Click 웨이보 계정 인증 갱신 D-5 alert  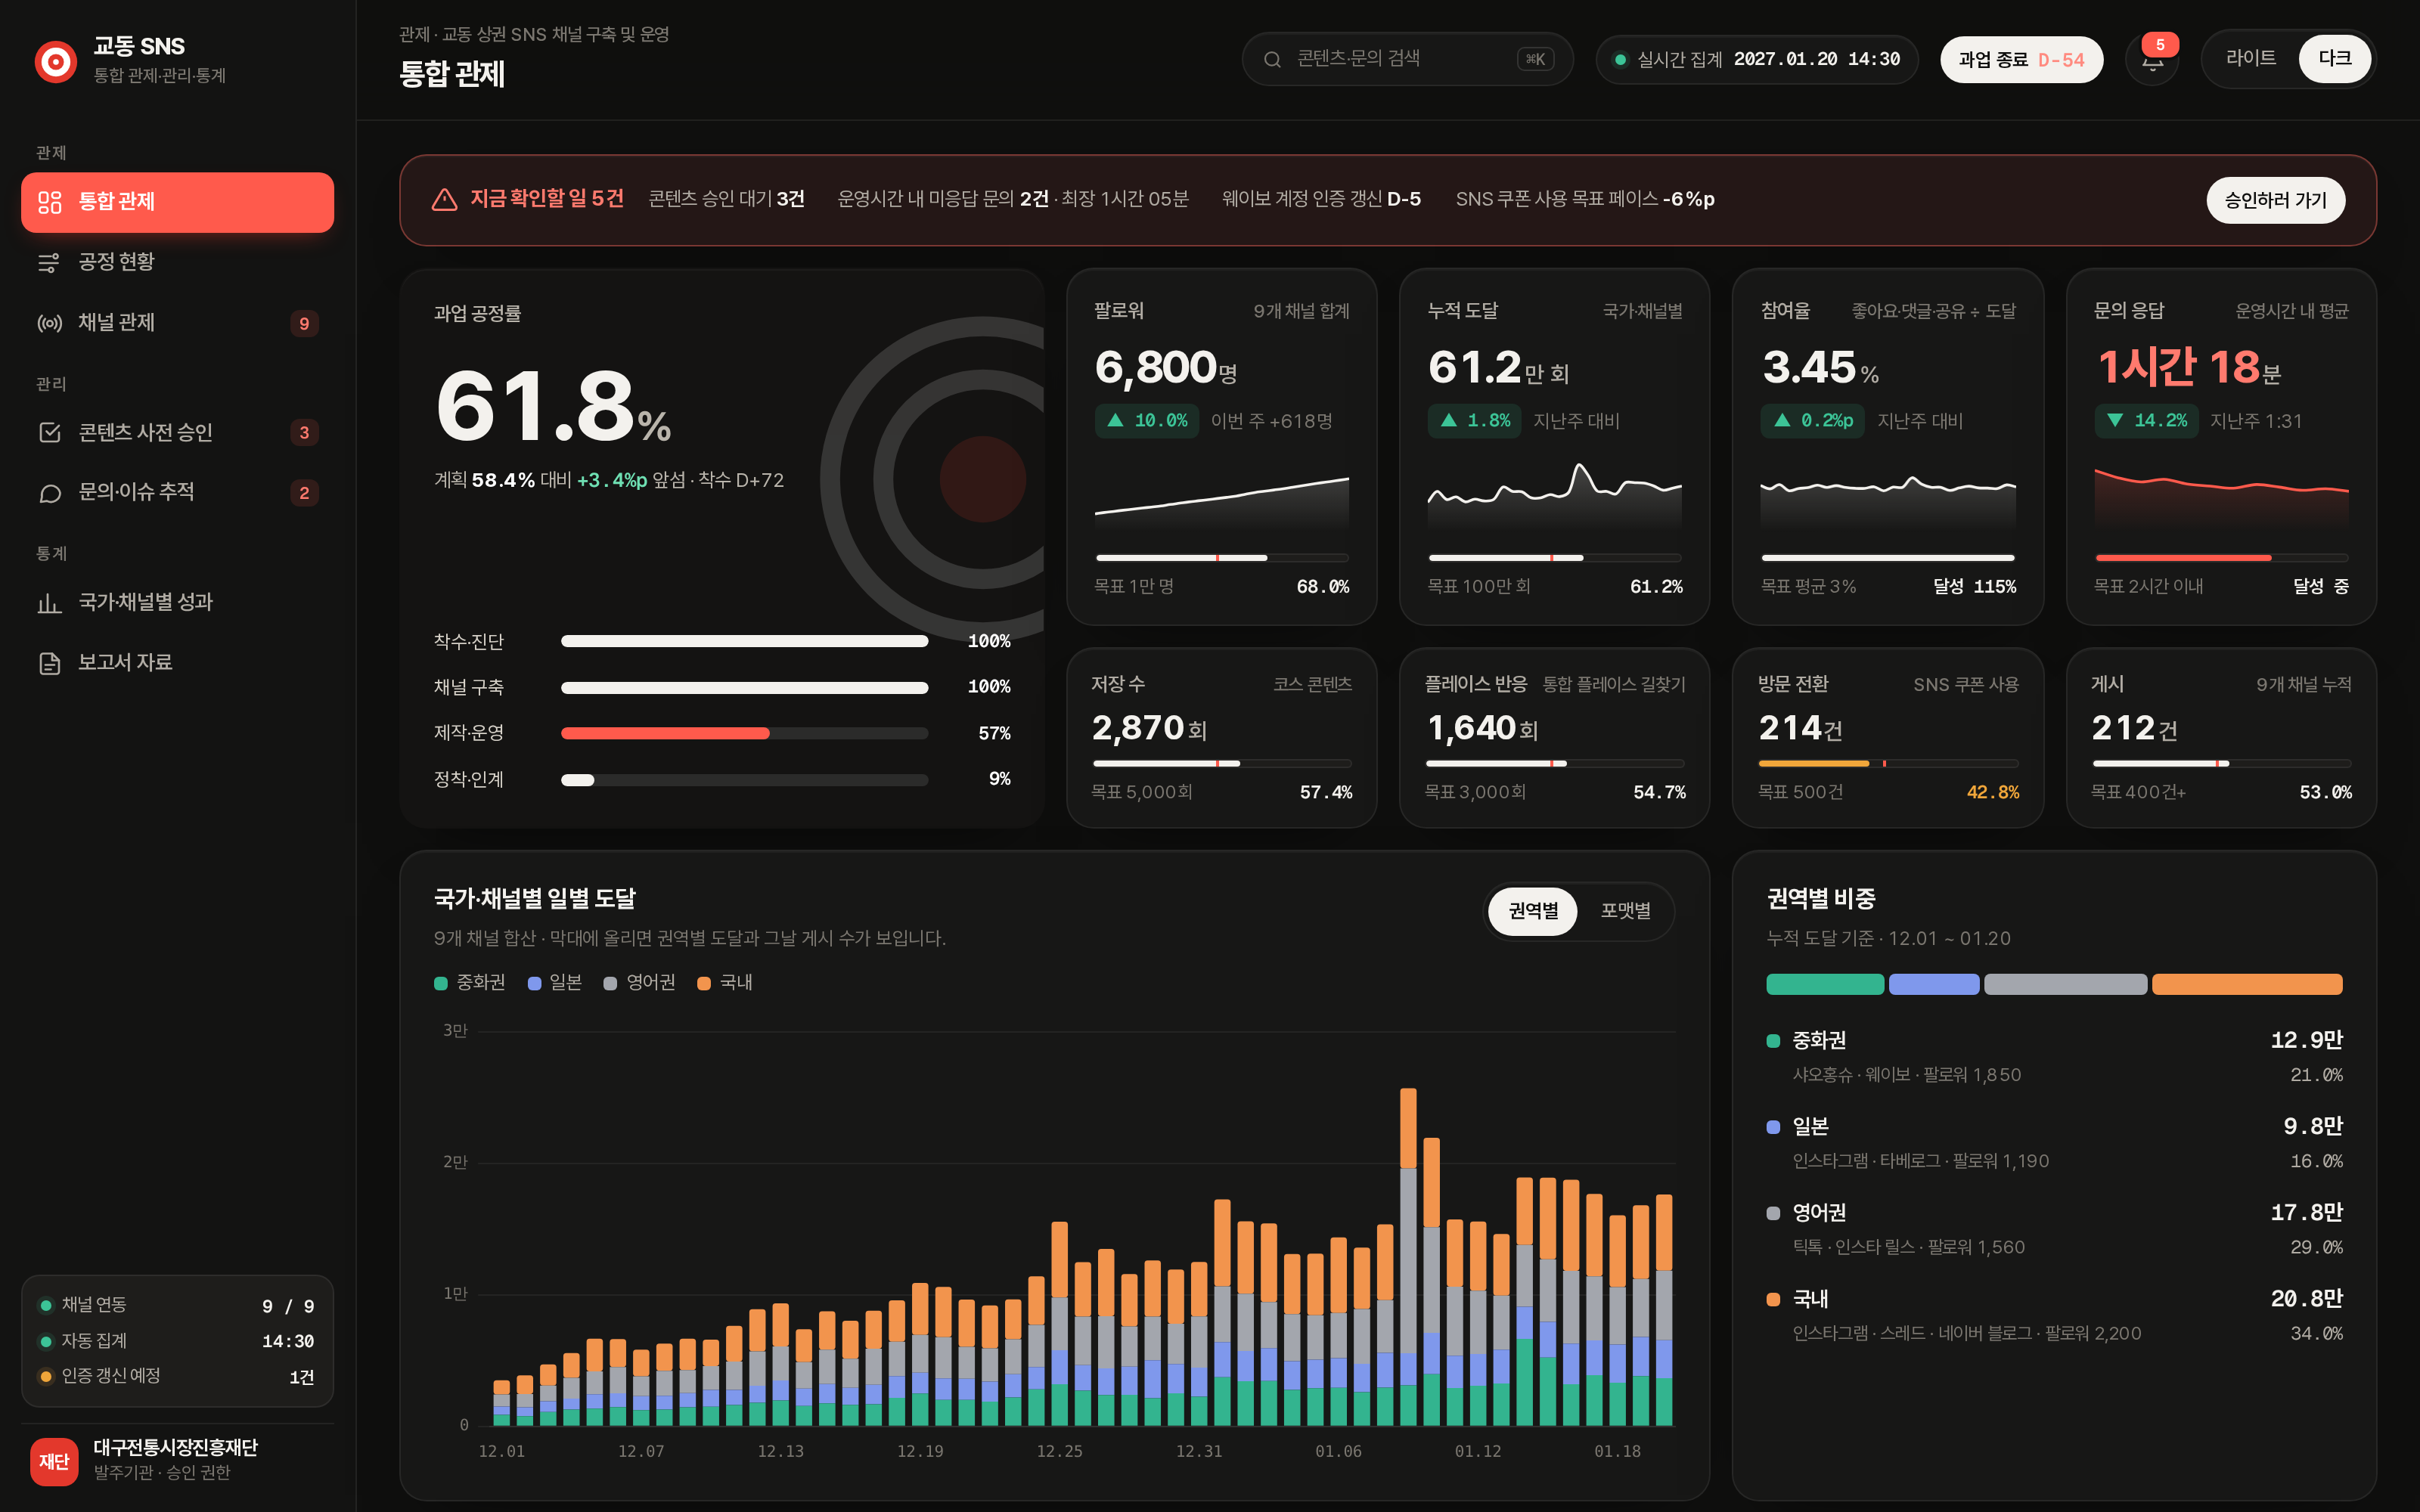tap(1321, 199)
